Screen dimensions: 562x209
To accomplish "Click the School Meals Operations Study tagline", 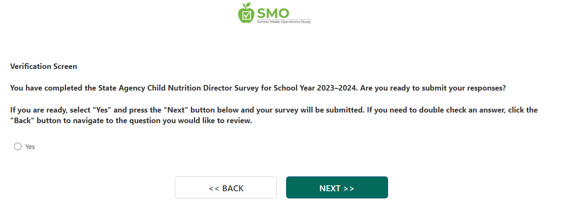I will point(284,22).
